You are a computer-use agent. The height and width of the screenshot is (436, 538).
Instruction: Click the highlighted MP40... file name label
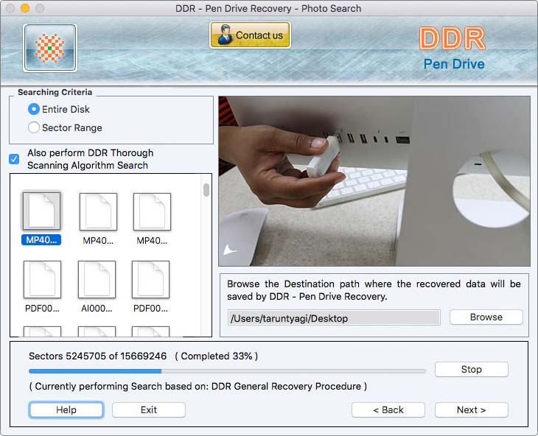[x=41, y=240]
